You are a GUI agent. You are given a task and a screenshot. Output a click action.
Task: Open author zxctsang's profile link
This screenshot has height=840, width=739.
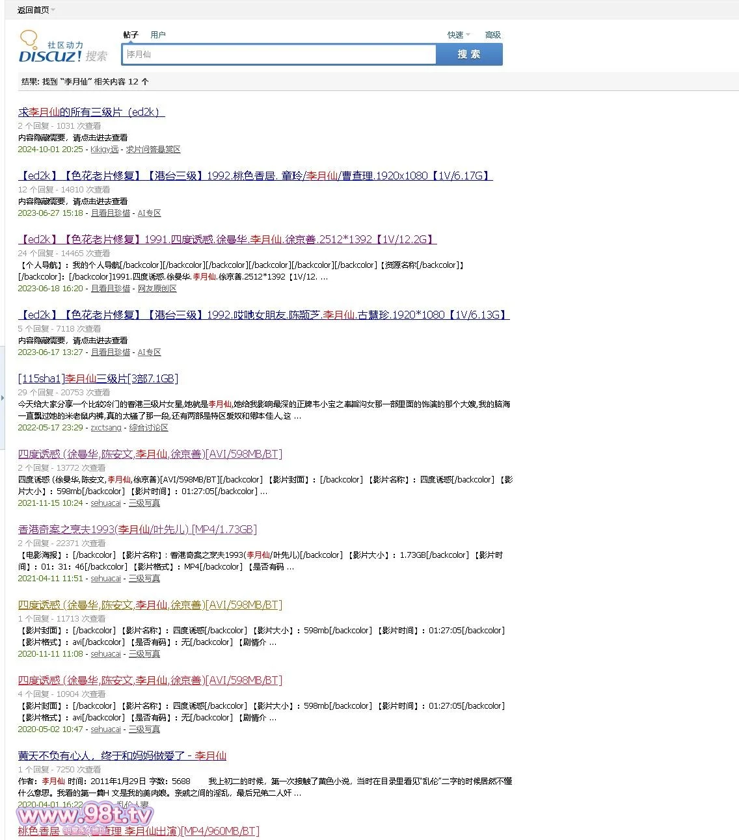106,428
